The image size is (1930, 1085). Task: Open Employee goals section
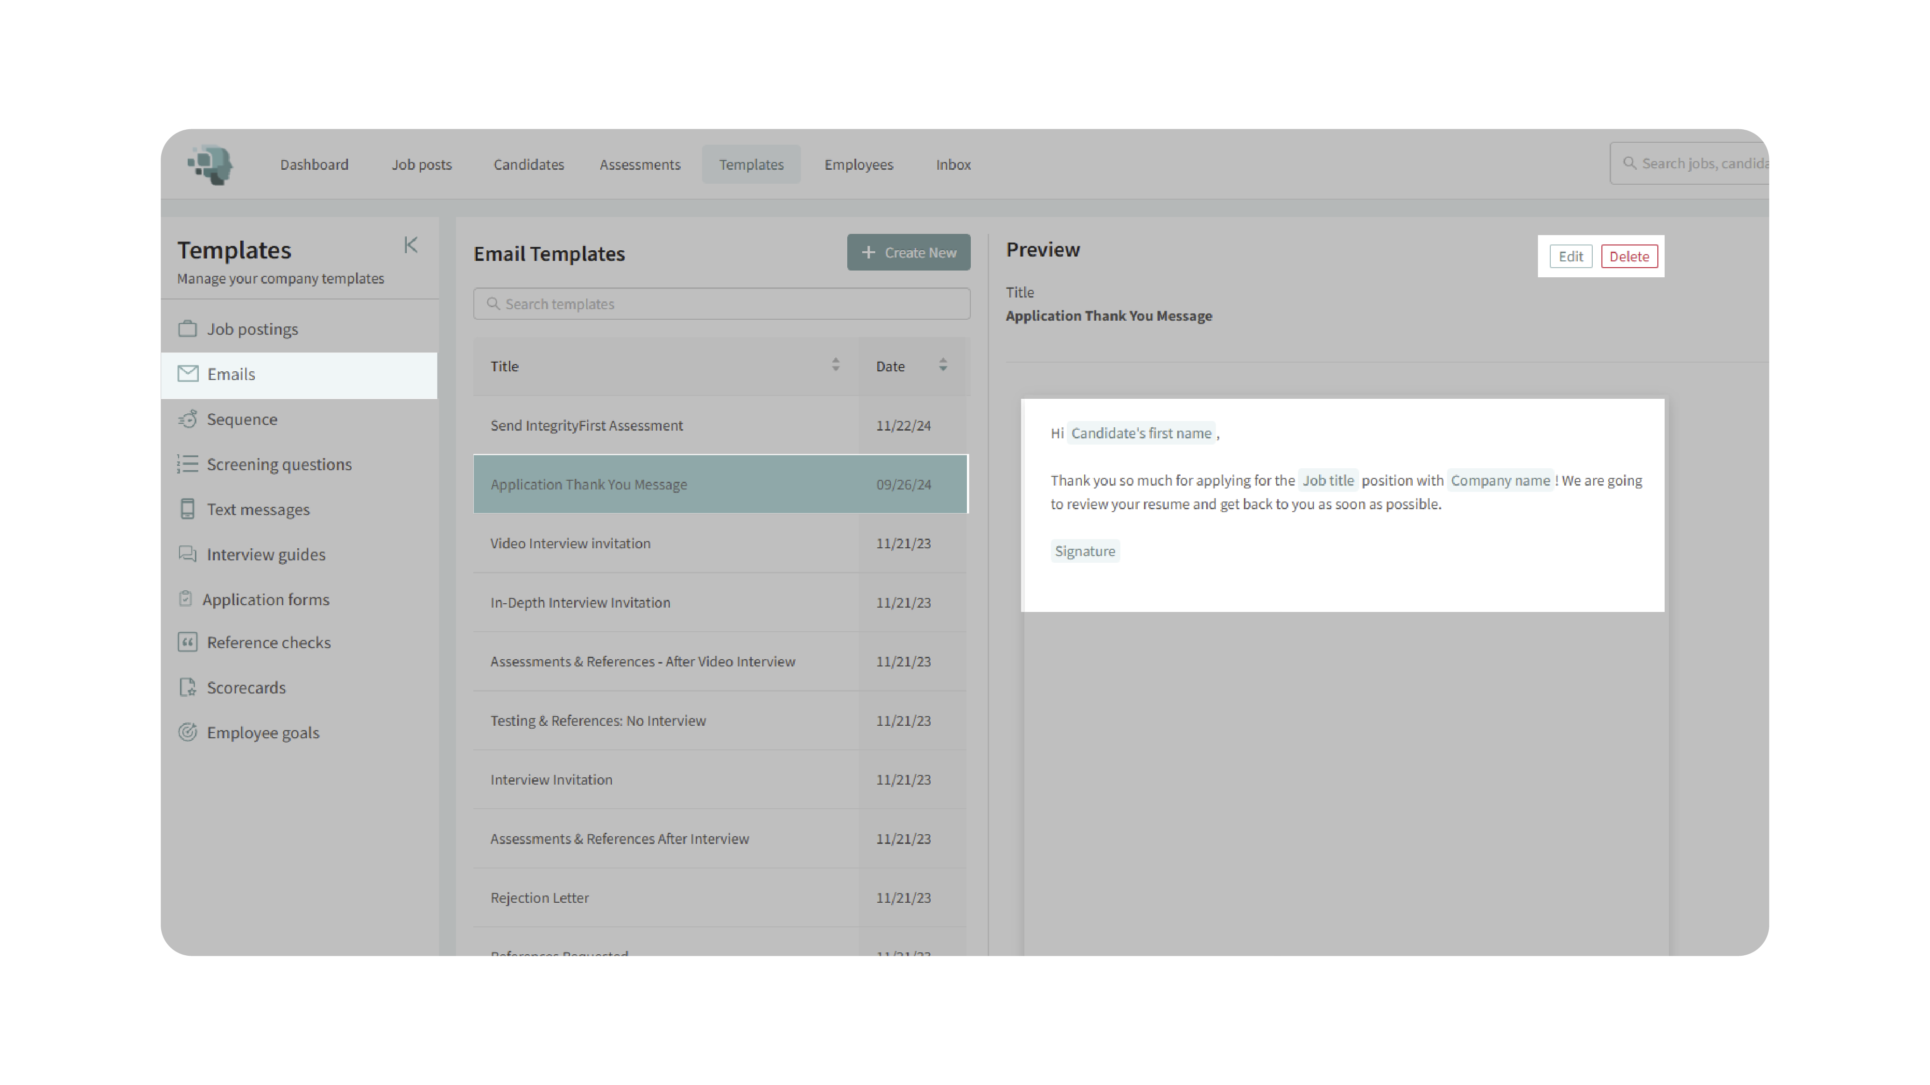[262, 732]
